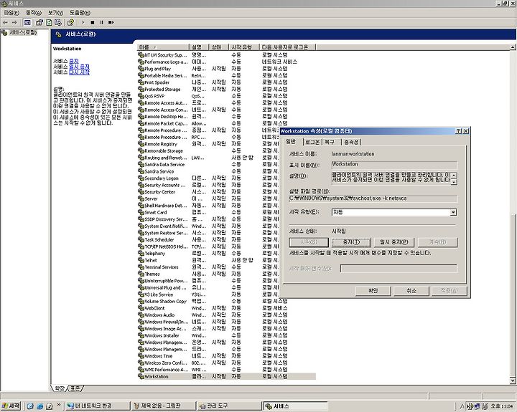
Task: Open the 도움말(H) menu
Action: pos(80,12)
